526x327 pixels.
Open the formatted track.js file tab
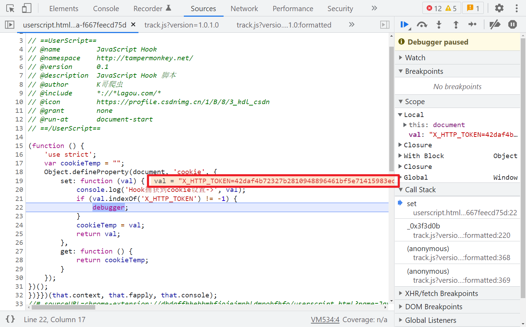coord(284,25)
